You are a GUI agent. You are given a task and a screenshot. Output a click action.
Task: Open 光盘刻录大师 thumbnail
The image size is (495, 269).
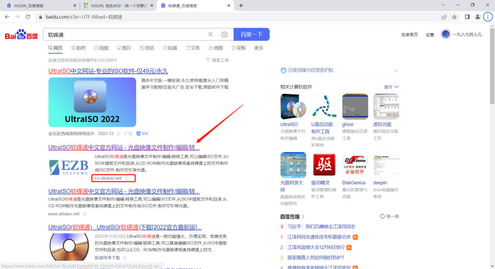[293, 165]
